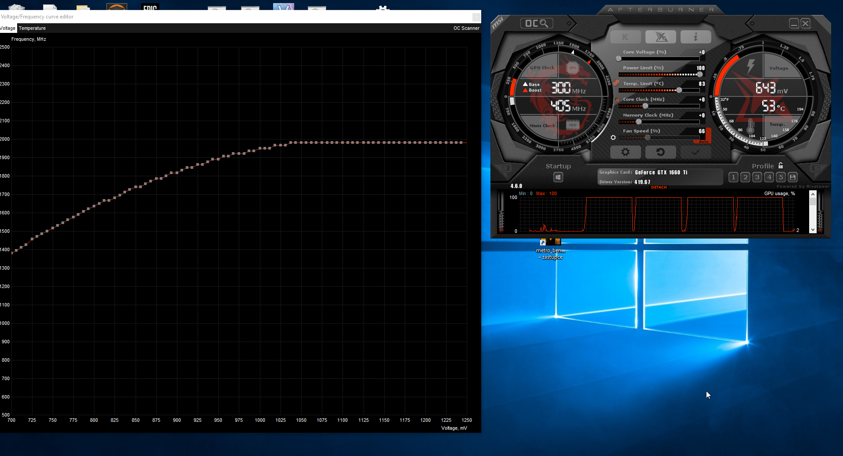The width and height of the screenshot is (843, 456).
Task: Click the MSI logo on Afterburner
Action: 497,23
